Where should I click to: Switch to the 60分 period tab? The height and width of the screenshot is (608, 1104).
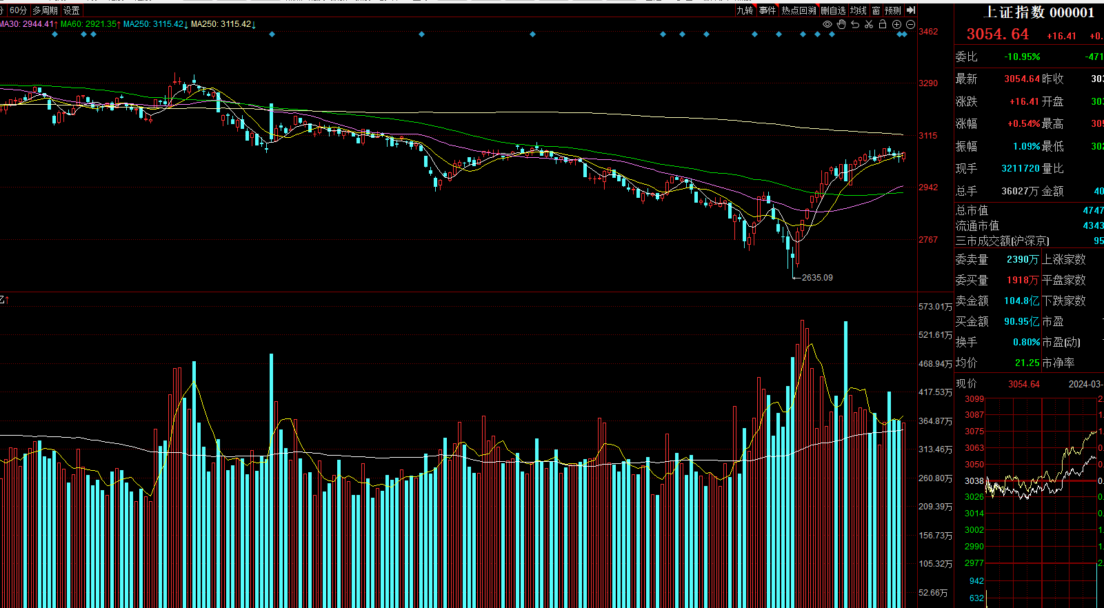tap(19, 10)
